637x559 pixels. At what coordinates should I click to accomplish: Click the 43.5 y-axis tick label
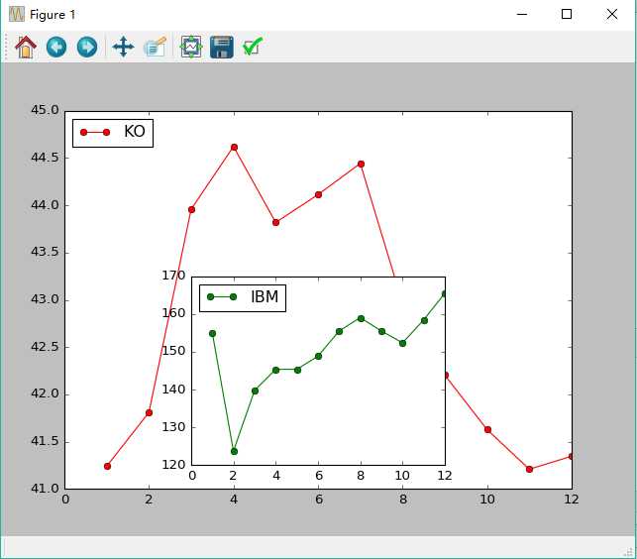point(45,252)
